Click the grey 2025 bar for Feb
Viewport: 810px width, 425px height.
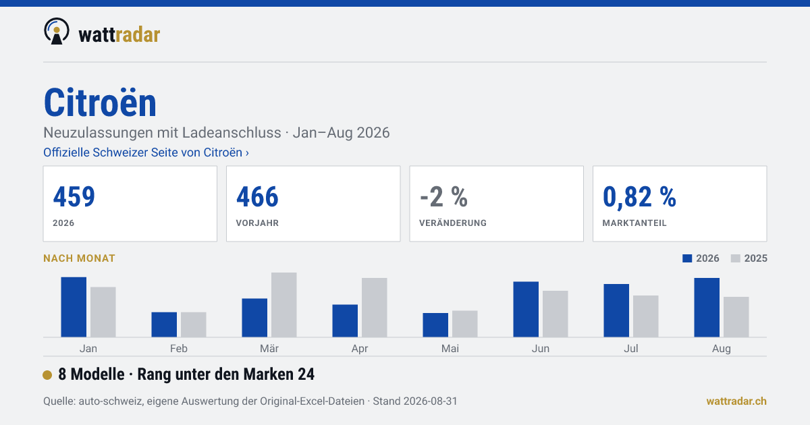click(194, 324)
